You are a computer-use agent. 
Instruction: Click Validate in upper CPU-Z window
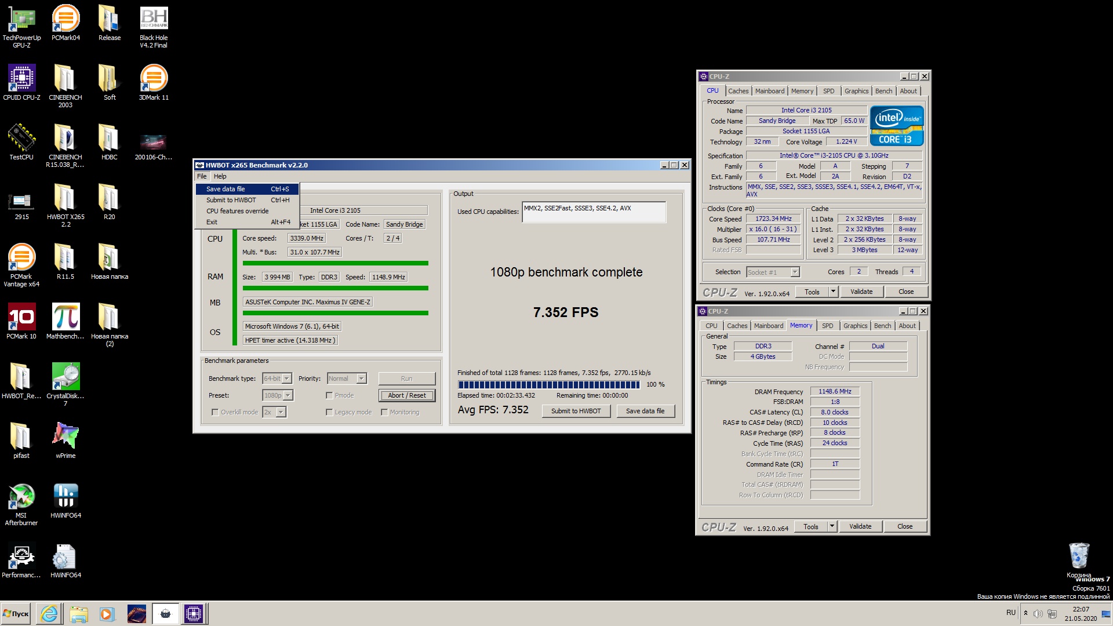coord(861,292)
